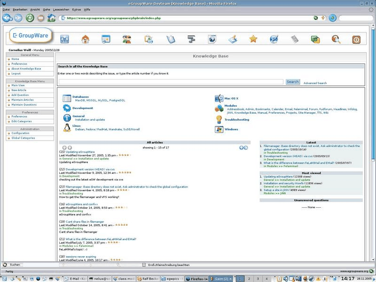Open the Lesezeichen menu

[x=61, y=9]
